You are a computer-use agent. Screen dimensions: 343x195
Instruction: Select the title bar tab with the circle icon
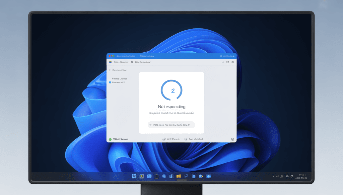coord(147,56)
